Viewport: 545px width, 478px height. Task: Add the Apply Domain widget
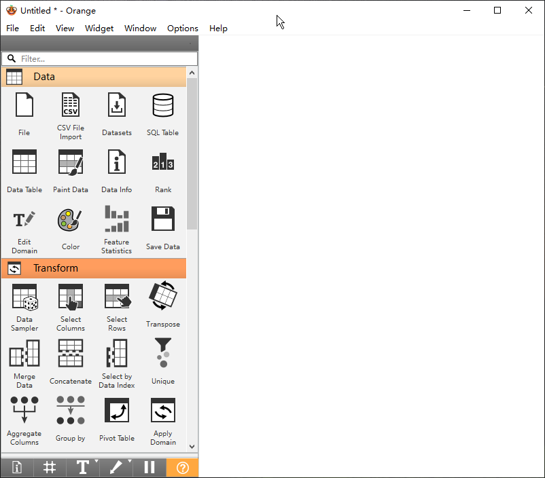(x=162, y=420)
